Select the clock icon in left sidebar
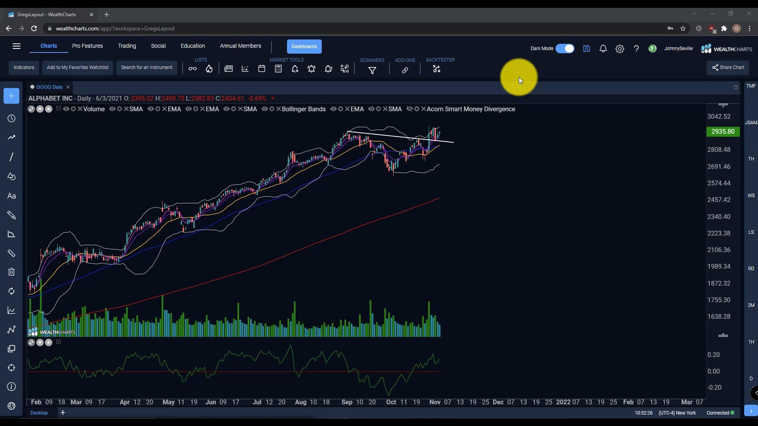Image resolution: width=758 pixels, height=426 pixels. point(11,119)
